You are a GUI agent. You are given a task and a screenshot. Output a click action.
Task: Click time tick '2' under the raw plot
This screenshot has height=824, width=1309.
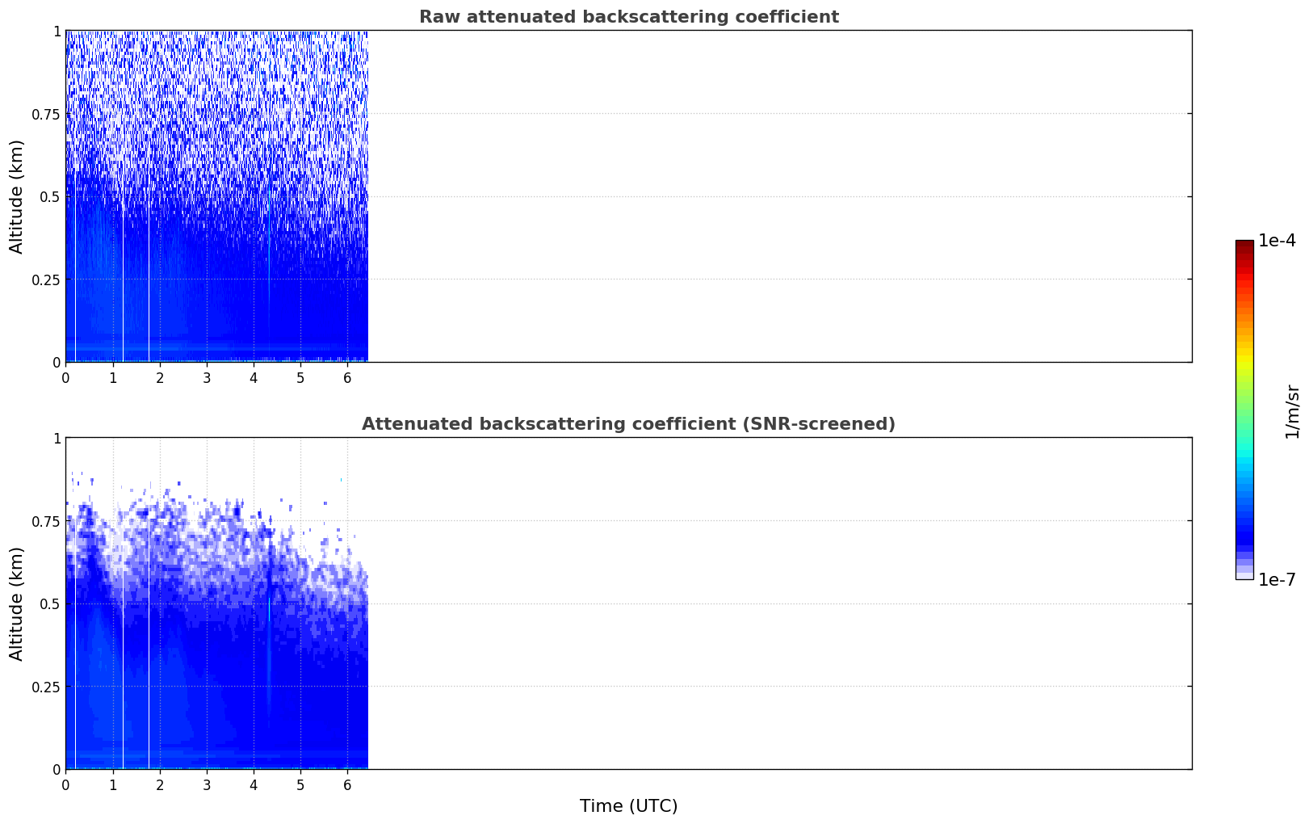point(160,377)
